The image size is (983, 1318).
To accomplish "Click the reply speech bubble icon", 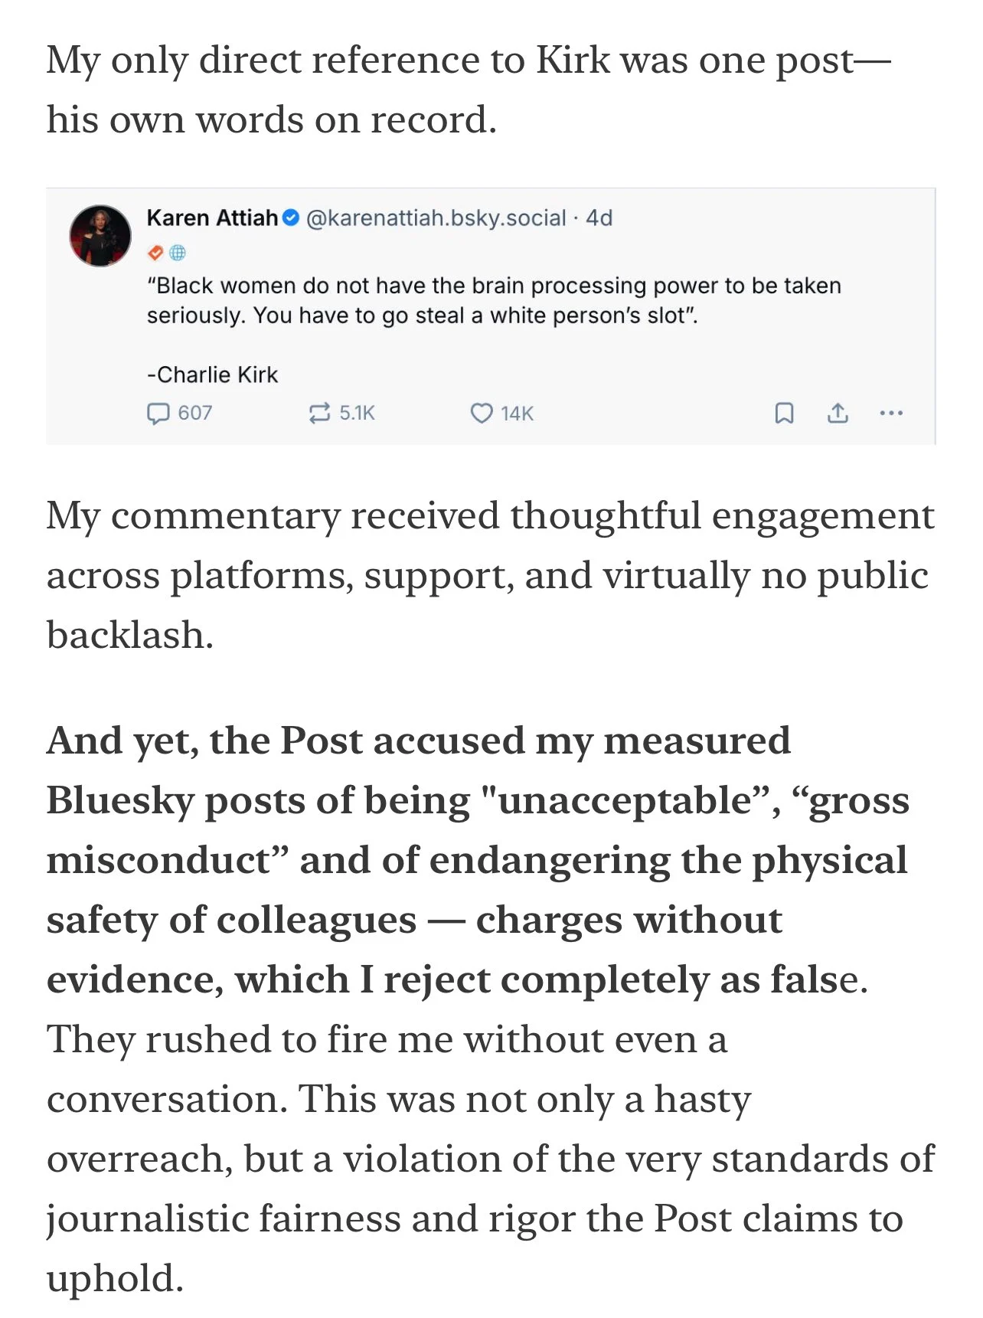I will click(158, 414).
